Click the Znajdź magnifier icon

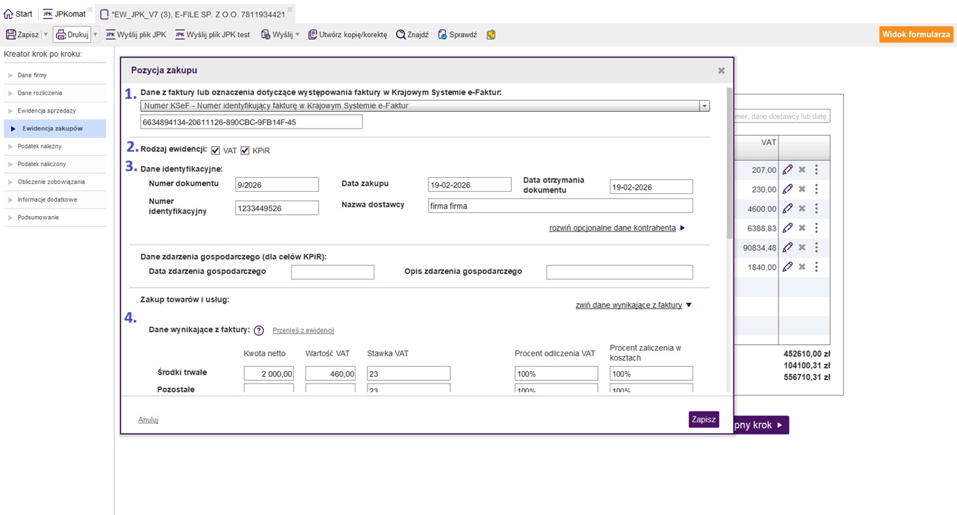pos(401,35)
